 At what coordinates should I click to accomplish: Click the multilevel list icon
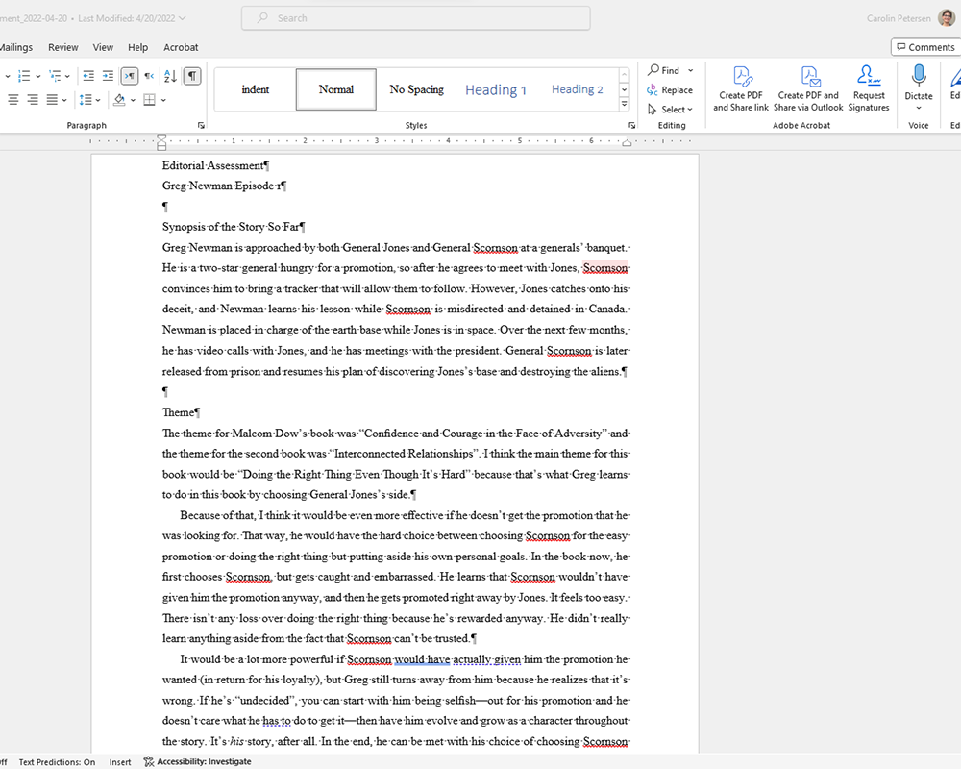[55, 76]
